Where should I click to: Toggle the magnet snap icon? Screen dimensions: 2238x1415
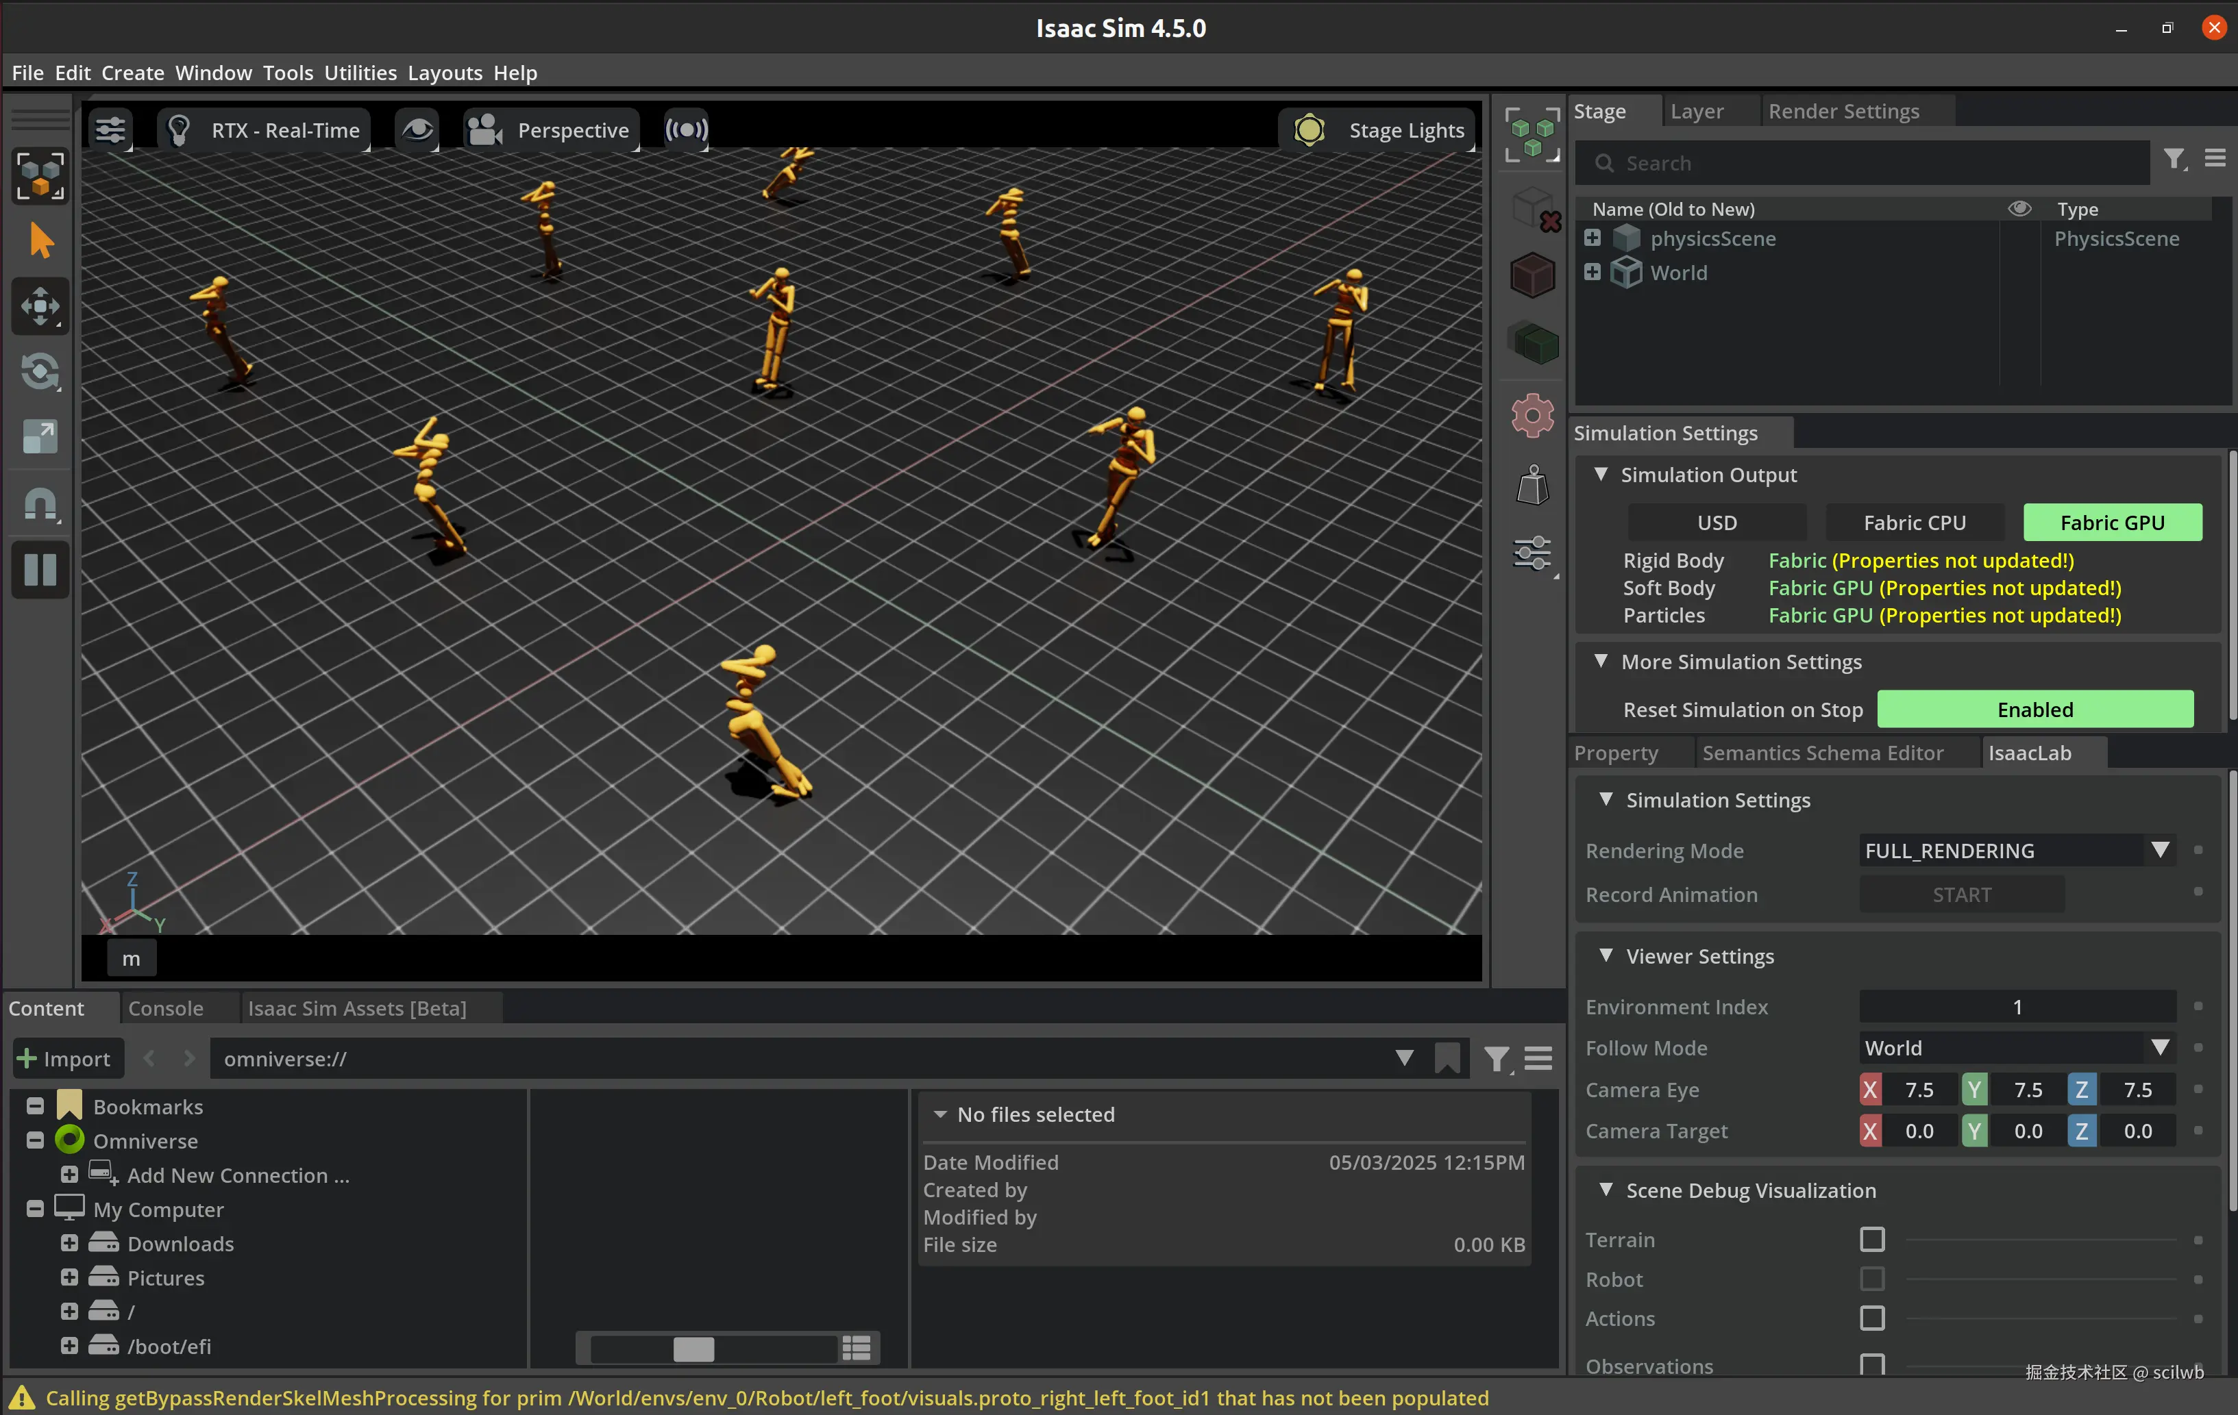point(41,503)
